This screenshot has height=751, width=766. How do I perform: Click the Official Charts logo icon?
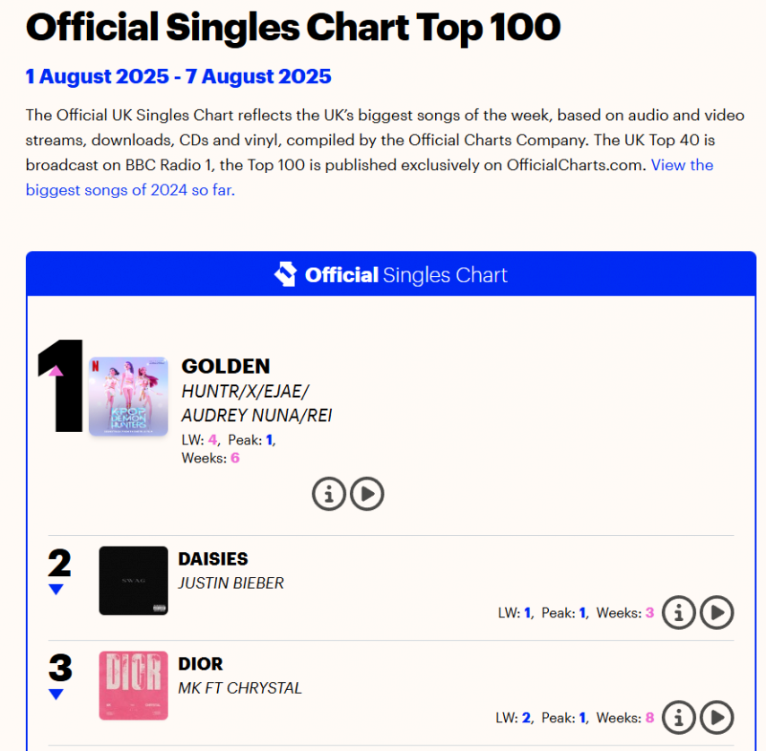(x=286, y=274)
